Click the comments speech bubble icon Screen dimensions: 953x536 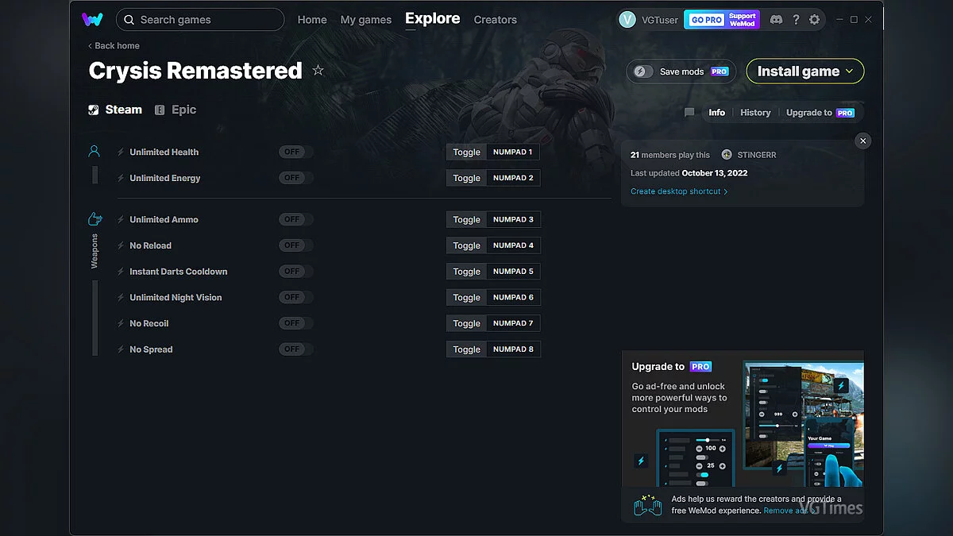[689, 113]
